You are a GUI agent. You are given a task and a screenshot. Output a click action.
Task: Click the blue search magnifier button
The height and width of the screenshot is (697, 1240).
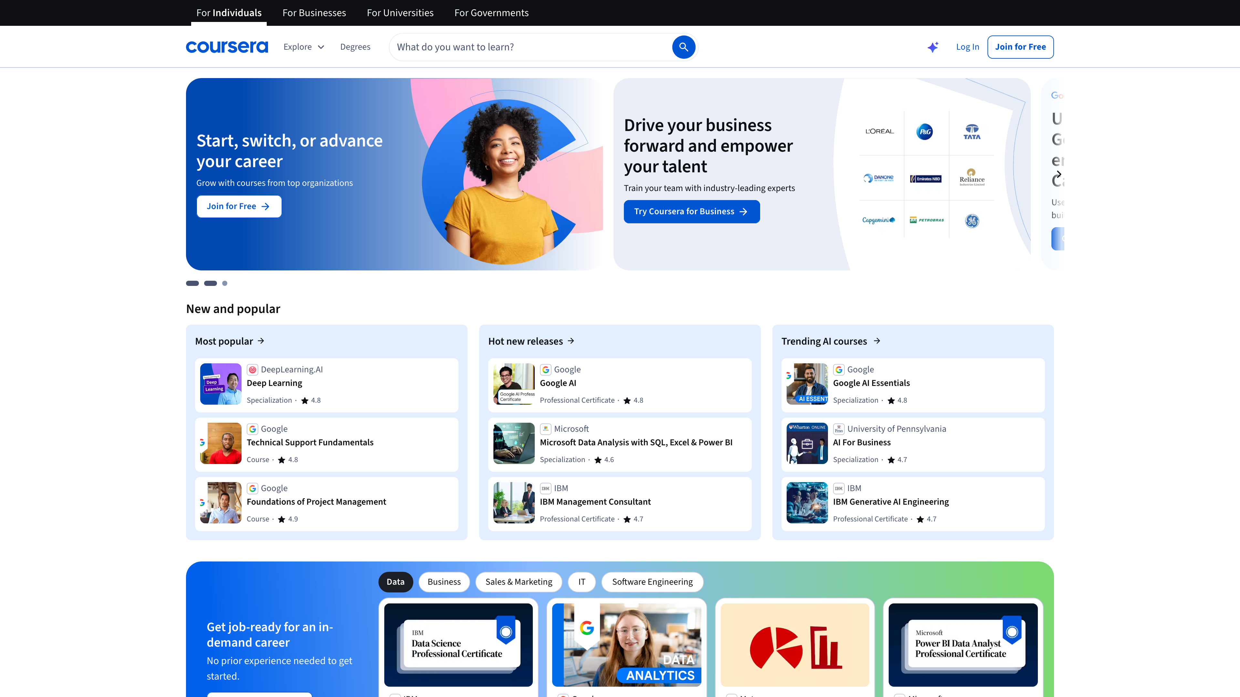pos(684,47)
